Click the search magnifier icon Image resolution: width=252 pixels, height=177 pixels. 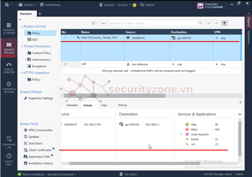pyautogui.click(x=201, y=23)
